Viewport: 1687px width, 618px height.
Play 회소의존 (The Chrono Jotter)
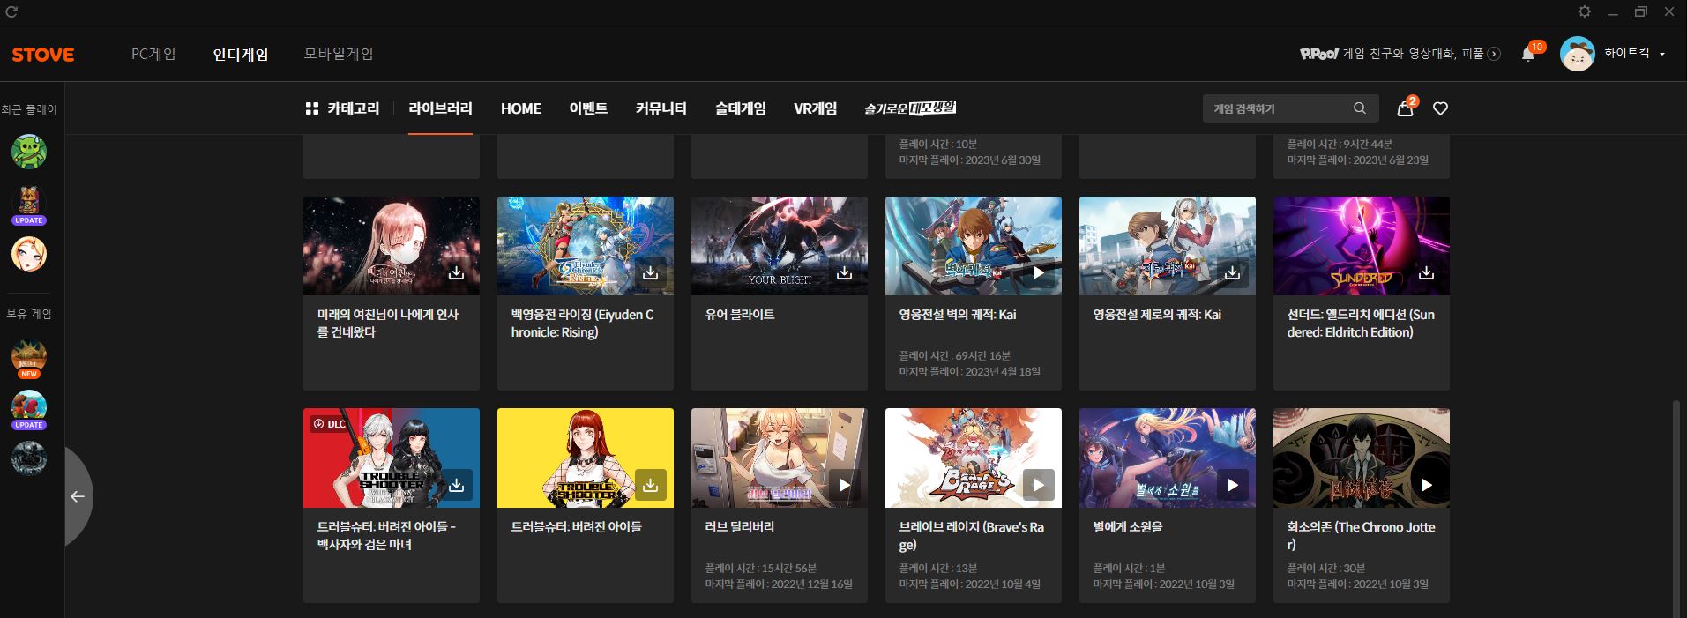(1426, 485)
